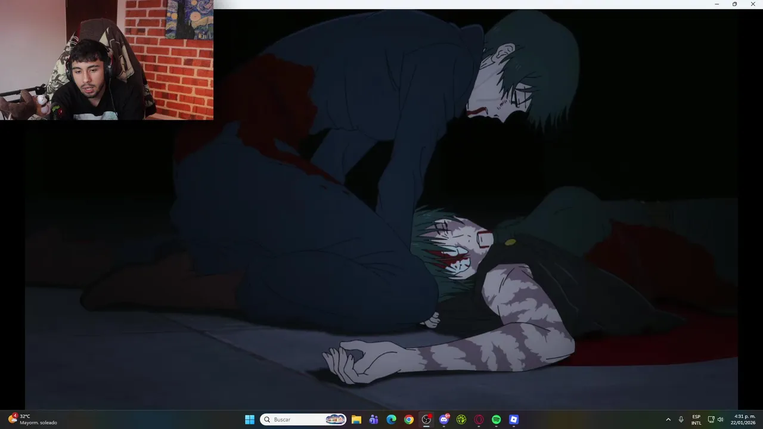Restore down the video player window

734,4
